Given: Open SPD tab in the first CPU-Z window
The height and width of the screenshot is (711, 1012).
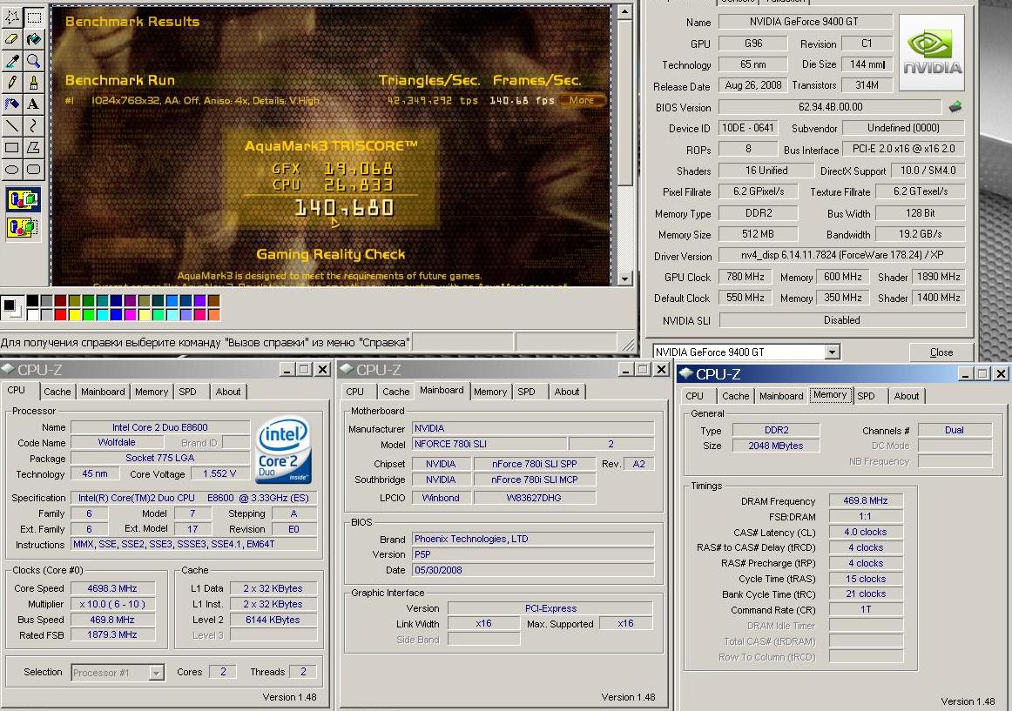Looking at the screenshot, I should [188, 392].
